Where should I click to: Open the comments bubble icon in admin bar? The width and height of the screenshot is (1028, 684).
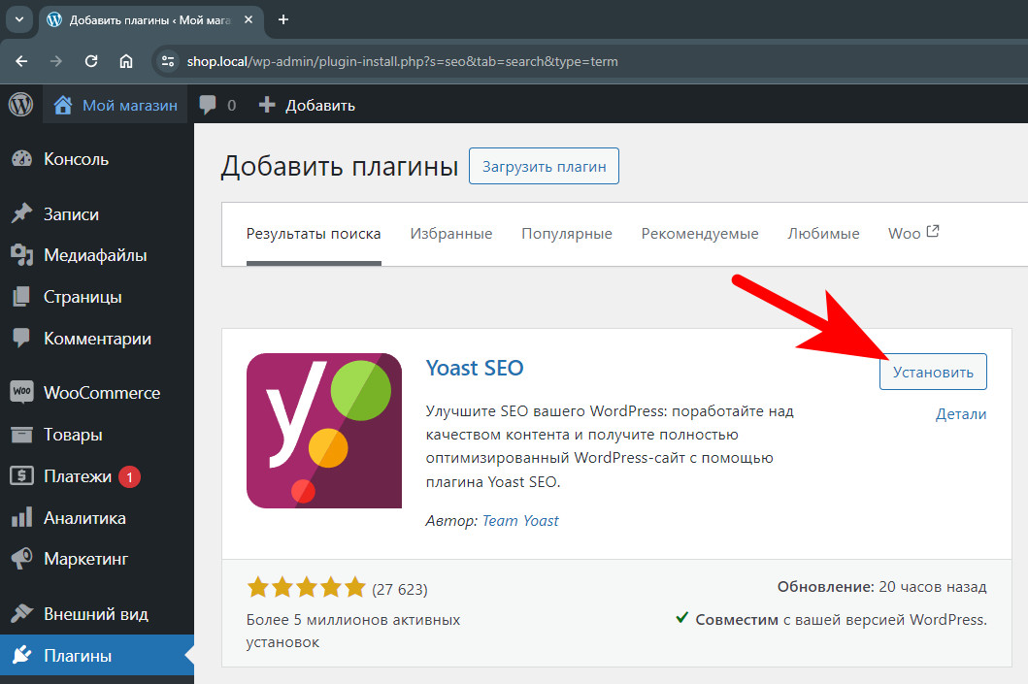[x=208, y=105]
